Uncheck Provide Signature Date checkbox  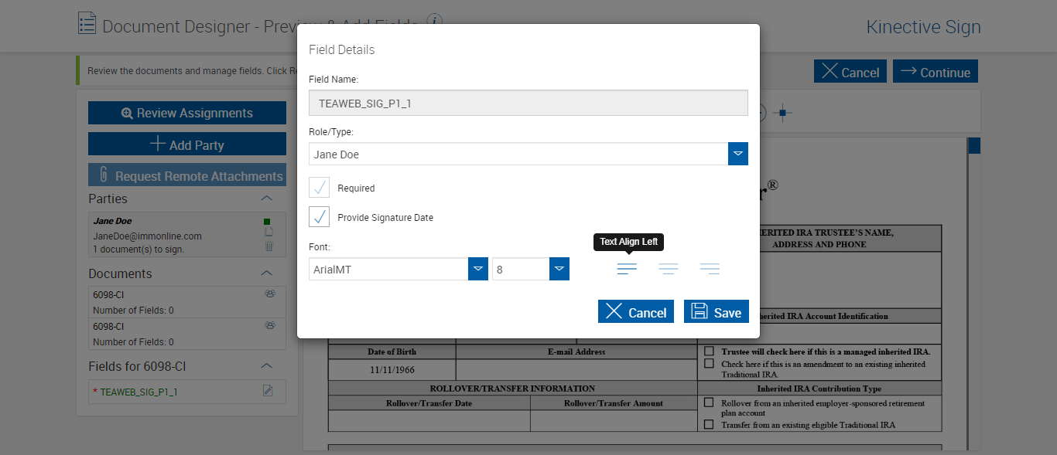[320, 217]
